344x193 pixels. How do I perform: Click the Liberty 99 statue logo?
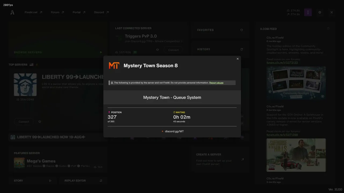pyautogui.click(x=25, y=85)
